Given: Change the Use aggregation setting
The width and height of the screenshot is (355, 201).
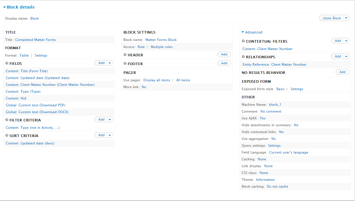Looking at the screenshot, I should pyautogui.click(x=274, y=139).
